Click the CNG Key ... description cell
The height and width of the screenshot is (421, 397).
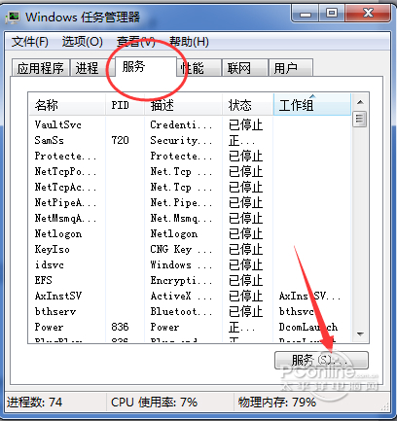coord(181,249)
